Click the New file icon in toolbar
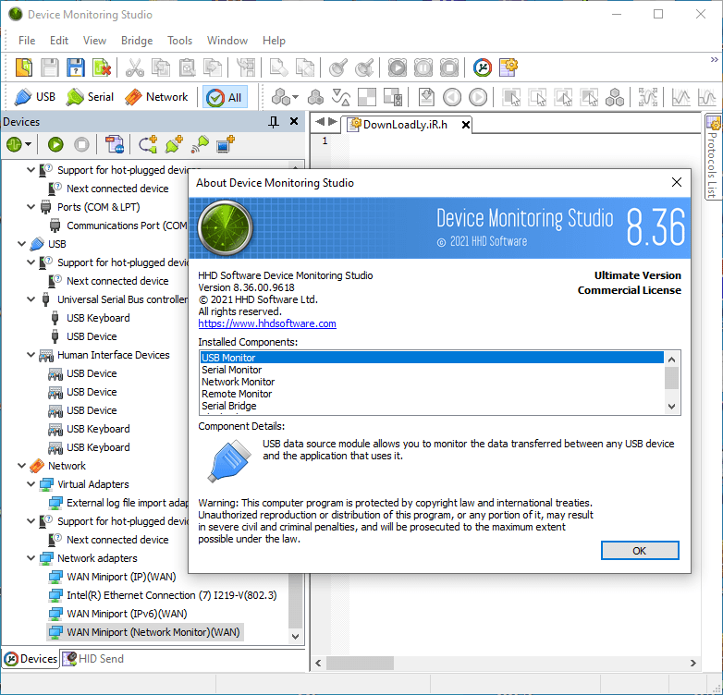Viewport: 723px width, 695px height. pyautogui.click(x=24, y=67)
